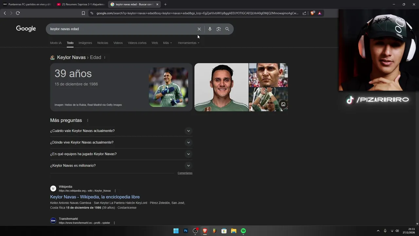Screen dimensions: 419x236
Task: Show hidden system tray icons
Action: click(378, 231)
